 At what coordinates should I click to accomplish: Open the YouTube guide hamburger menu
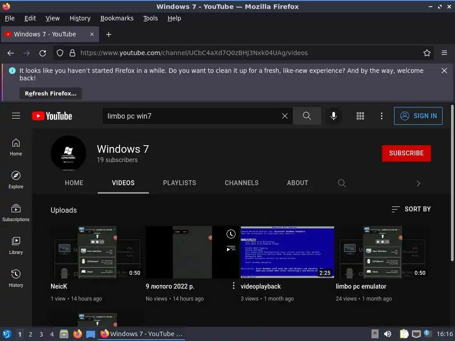16,116
